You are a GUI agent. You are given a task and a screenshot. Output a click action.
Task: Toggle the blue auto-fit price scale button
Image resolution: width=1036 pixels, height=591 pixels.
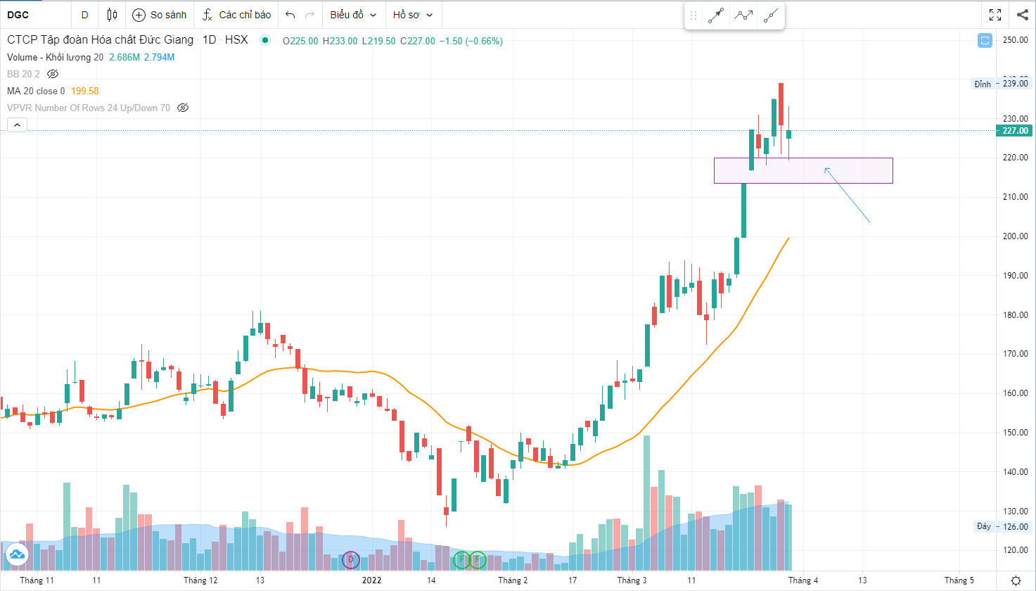pyautogui.click(x=985, y=41)
